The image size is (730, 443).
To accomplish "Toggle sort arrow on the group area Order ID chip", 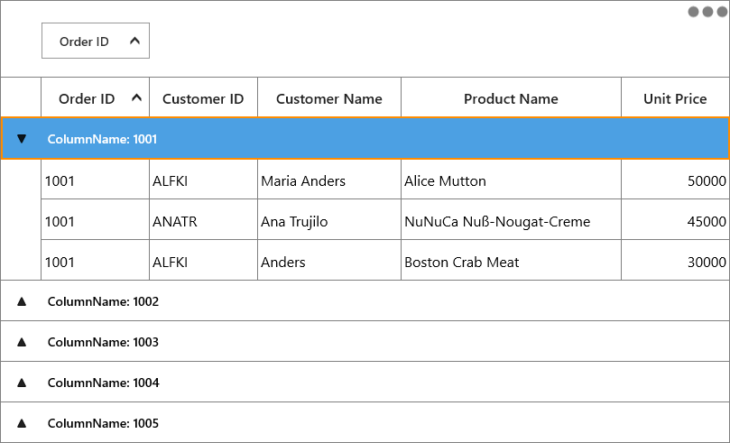I will pyautogui.click(x=134, y=41).
